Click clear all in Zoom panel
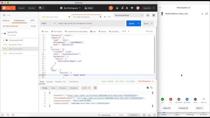 204,99
